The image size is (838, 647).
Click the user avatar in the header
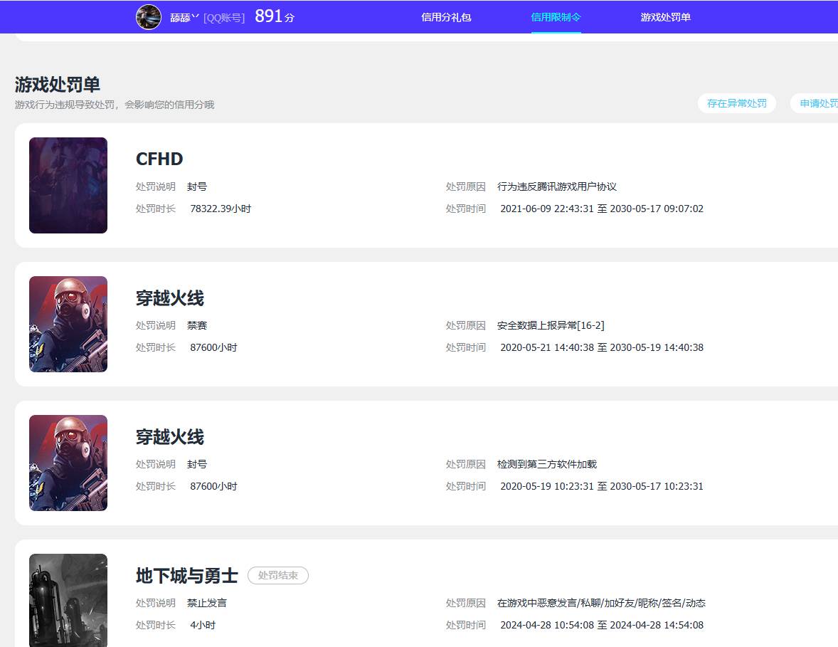click(x=149, y=17)
